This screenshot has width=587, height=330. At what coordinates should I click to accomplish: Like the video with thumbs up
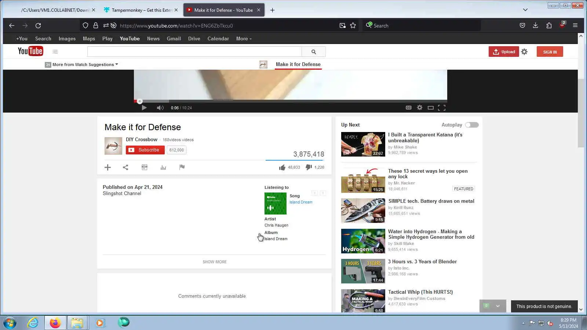click(x=282, y=168)
